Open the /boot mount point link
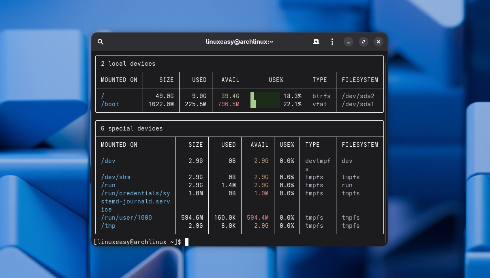The width and height of the screenshot is (490, 278). pyautogui.click(x=110, y=104)
